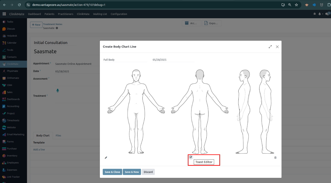This screenshot has height=183, width=331.
Task: Open the Patients menu
Action: pyautogui.click(x=49, y=14)
